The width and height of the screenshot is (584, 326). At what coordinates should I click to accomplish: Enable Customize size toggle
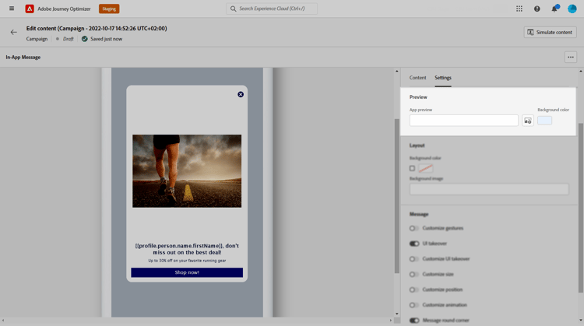pos(413,275)
